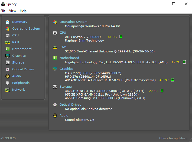Open Audio section from sidebar
The image size is (192, 142).
[17, 76]
